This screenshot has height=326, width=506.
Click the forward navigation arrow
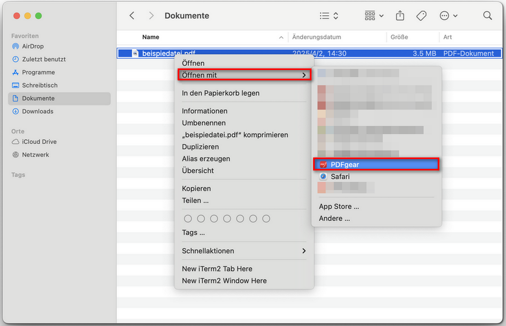click(151, 15)
